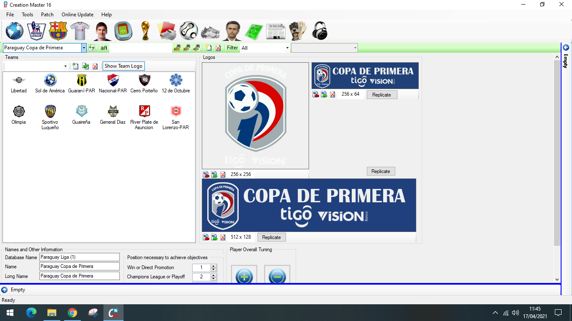
Task: Import image for the 256 x 256 logo
Action: [206, 174]
